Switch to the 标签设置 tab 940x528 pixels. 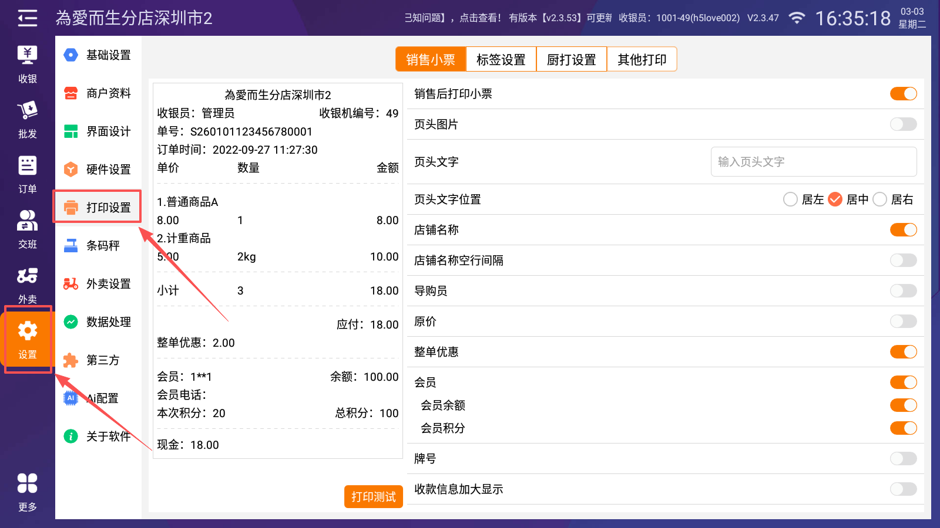[501, 59]
